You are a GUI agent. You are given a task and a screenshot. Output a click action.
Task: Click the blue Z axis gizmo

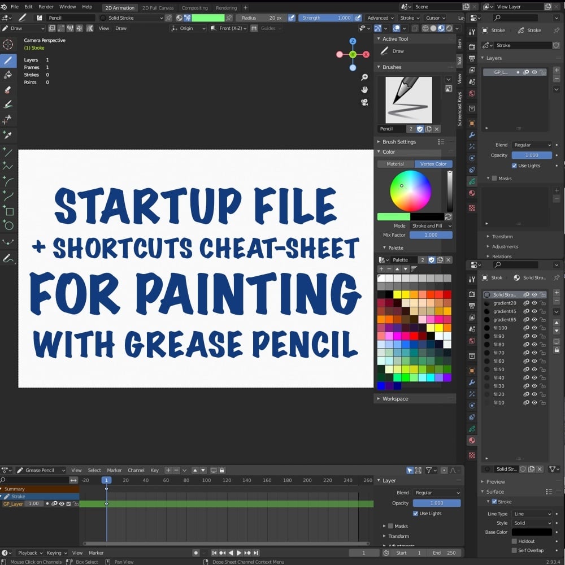point(353,41)
